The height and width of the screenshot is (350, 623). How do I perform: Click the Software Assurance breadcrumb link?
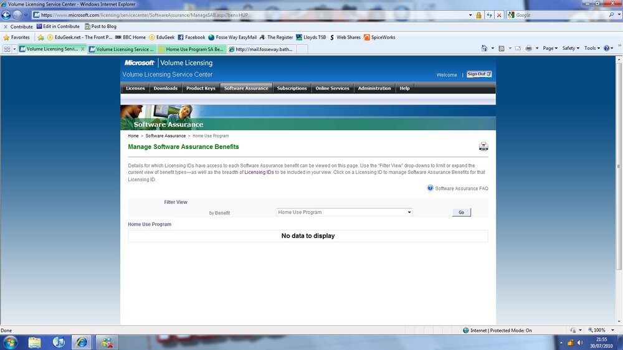165,136
